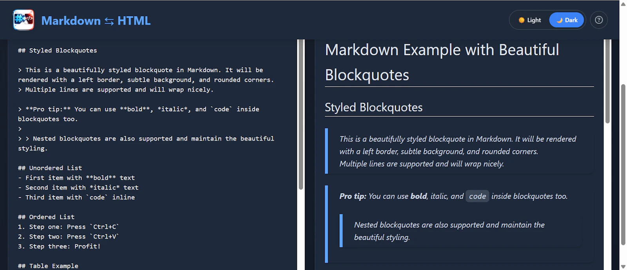Click the '## Table Example' line in editor
Viewport: 627px width, 270px height.
[48, 266]
